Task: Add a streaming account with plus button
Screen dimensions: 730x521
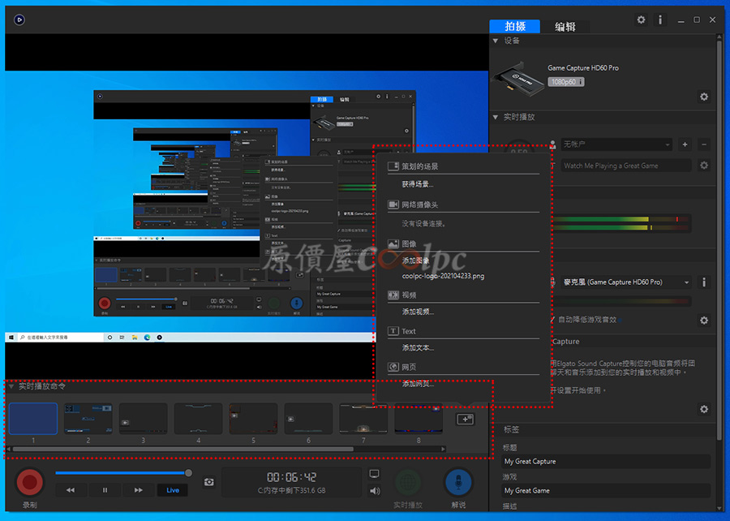Action: click(685, 144)
